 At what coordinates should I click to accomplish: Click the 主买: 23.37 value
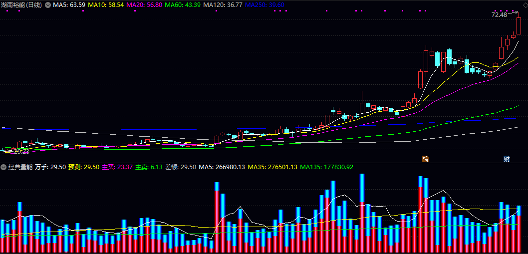(x=117, y=167)
